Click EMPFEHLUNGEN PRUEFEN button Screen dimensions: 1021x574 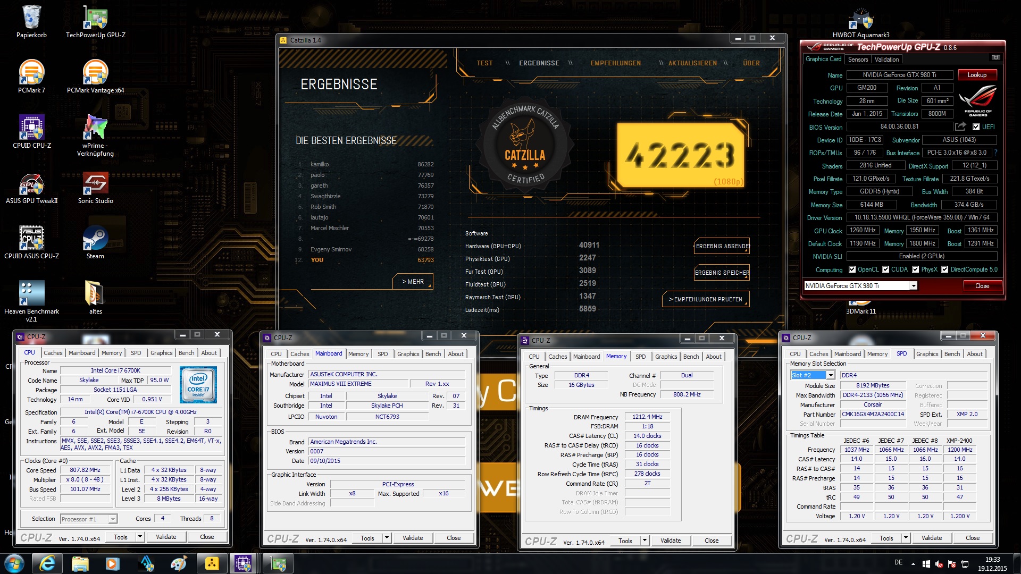pos(706,299)
